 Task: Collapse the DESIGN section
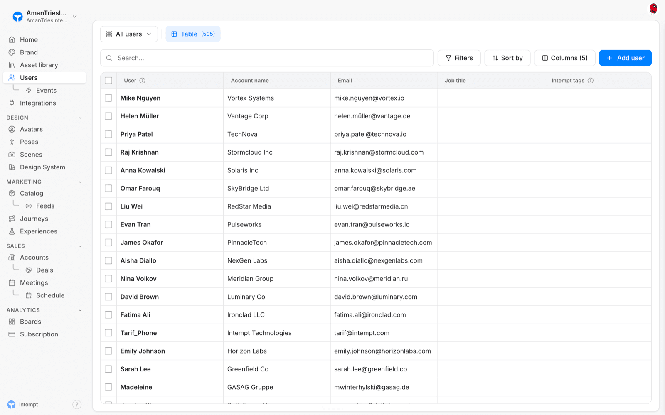tap(80, 118)
